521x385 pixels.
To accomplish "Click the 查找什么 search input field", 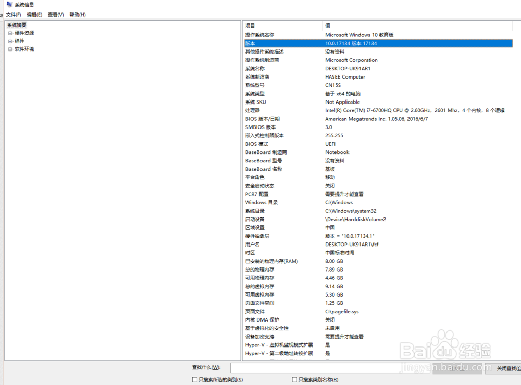I will click(x=330, y=368).
